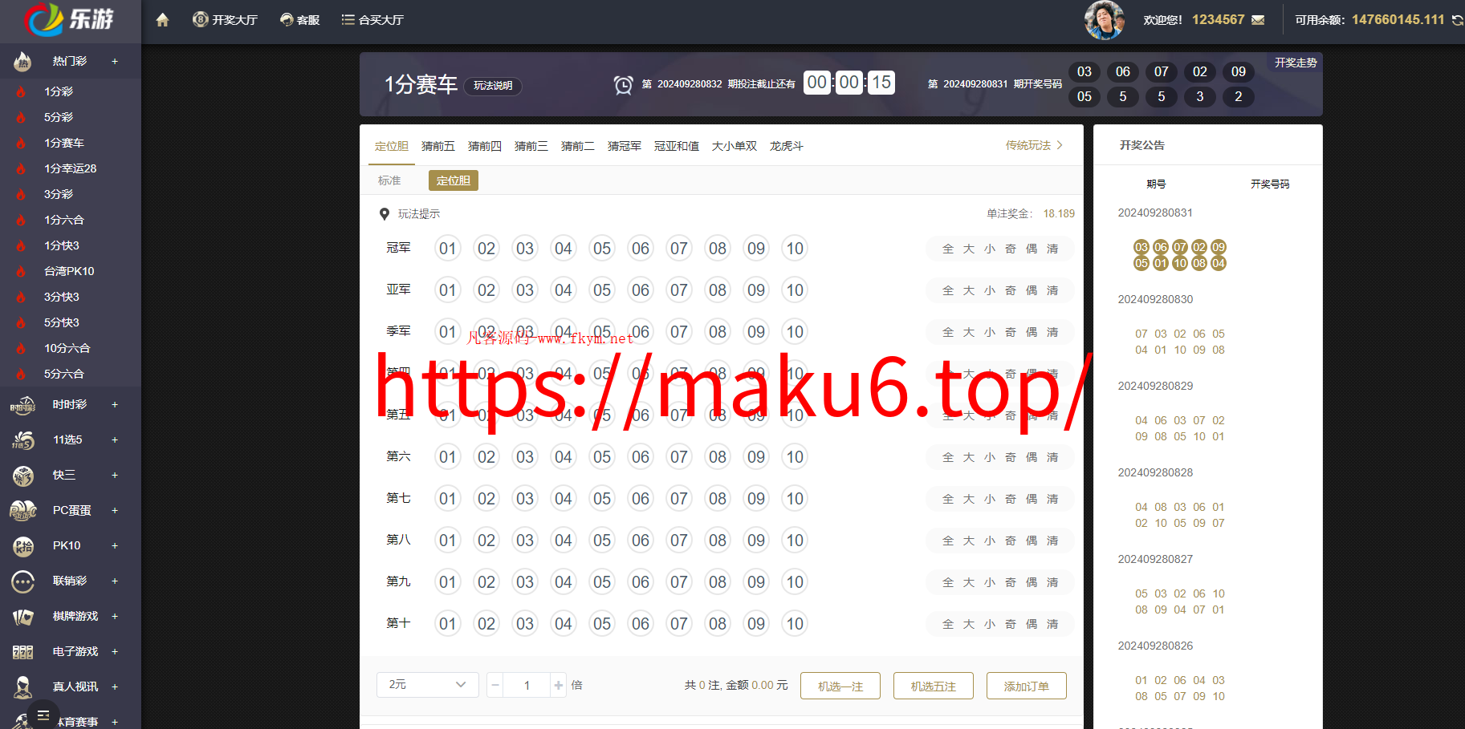Click the flame icon beside 5分六合
The image size is (1465, 729).
21,374
